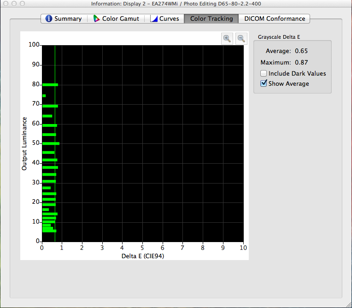Switch to the Summary tab
This screenshot has width=352, height=308.
[x=64, y=18]
